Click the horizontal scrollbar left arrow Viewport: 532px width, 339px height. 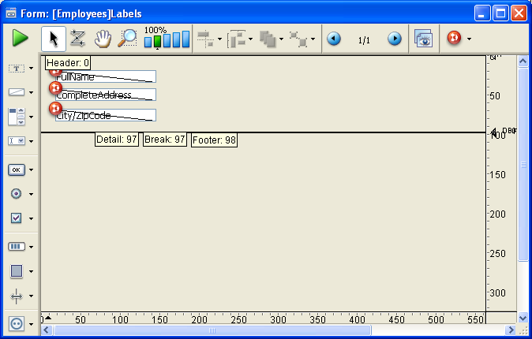(x=47, y=330)
